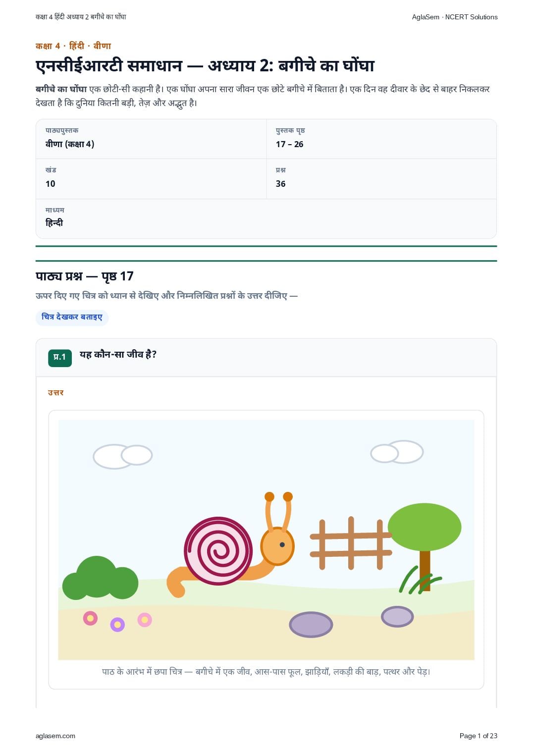Click the कक्षा 4 · हिंदी · वीणा breadcrumb
The height and width of the screenshot is (754, 533).
coord(73,46)
